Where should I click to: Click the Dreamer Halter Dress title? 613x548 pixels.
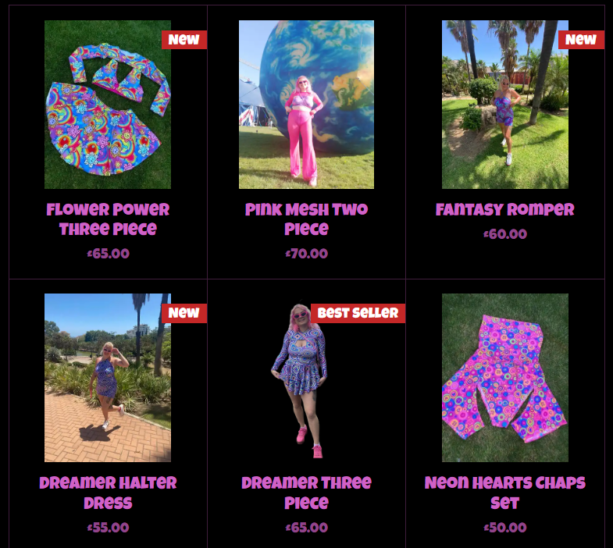point(108,493)
